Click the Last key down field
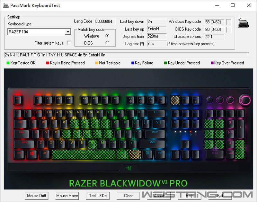257x202 pixels. 157,22
